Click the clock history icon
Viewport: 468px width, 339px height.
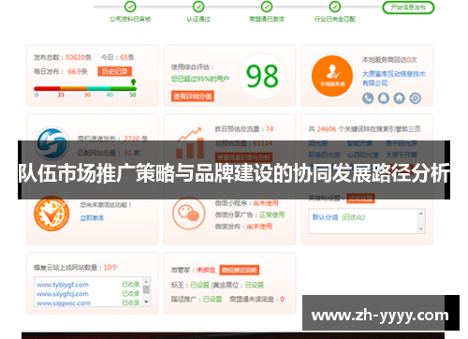[415, 98]
